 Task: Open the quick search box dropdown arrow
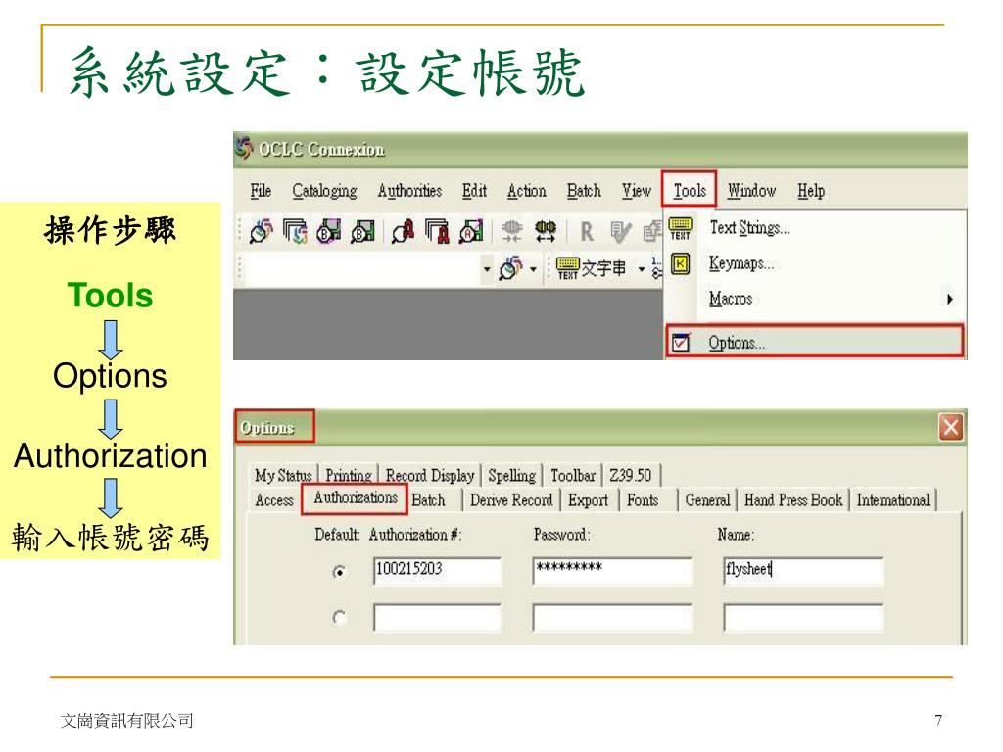tap(487, 269)
